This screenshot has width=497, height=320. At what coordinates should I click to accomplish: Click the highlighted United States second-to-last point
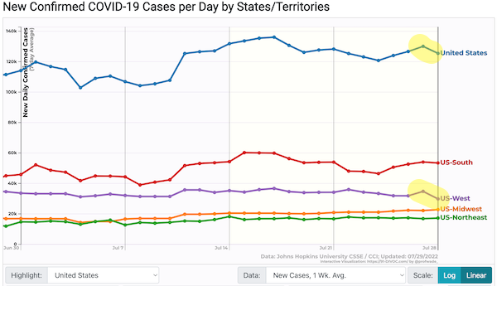[422, 46]
